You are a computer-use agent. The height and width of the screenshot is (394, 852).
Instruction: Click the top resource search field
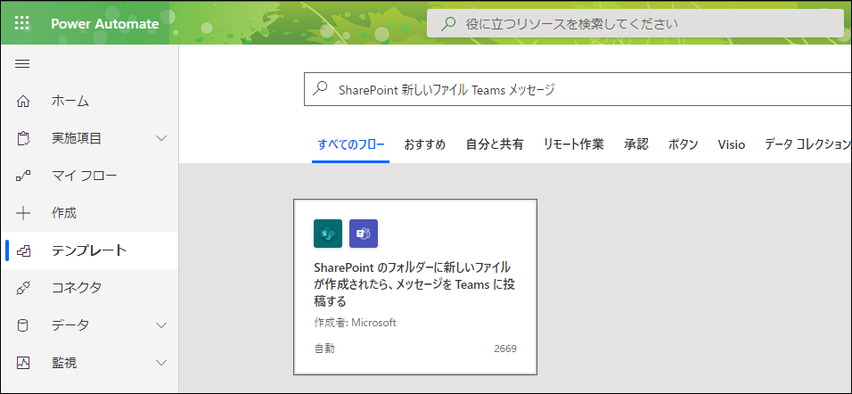click(635, 23)
